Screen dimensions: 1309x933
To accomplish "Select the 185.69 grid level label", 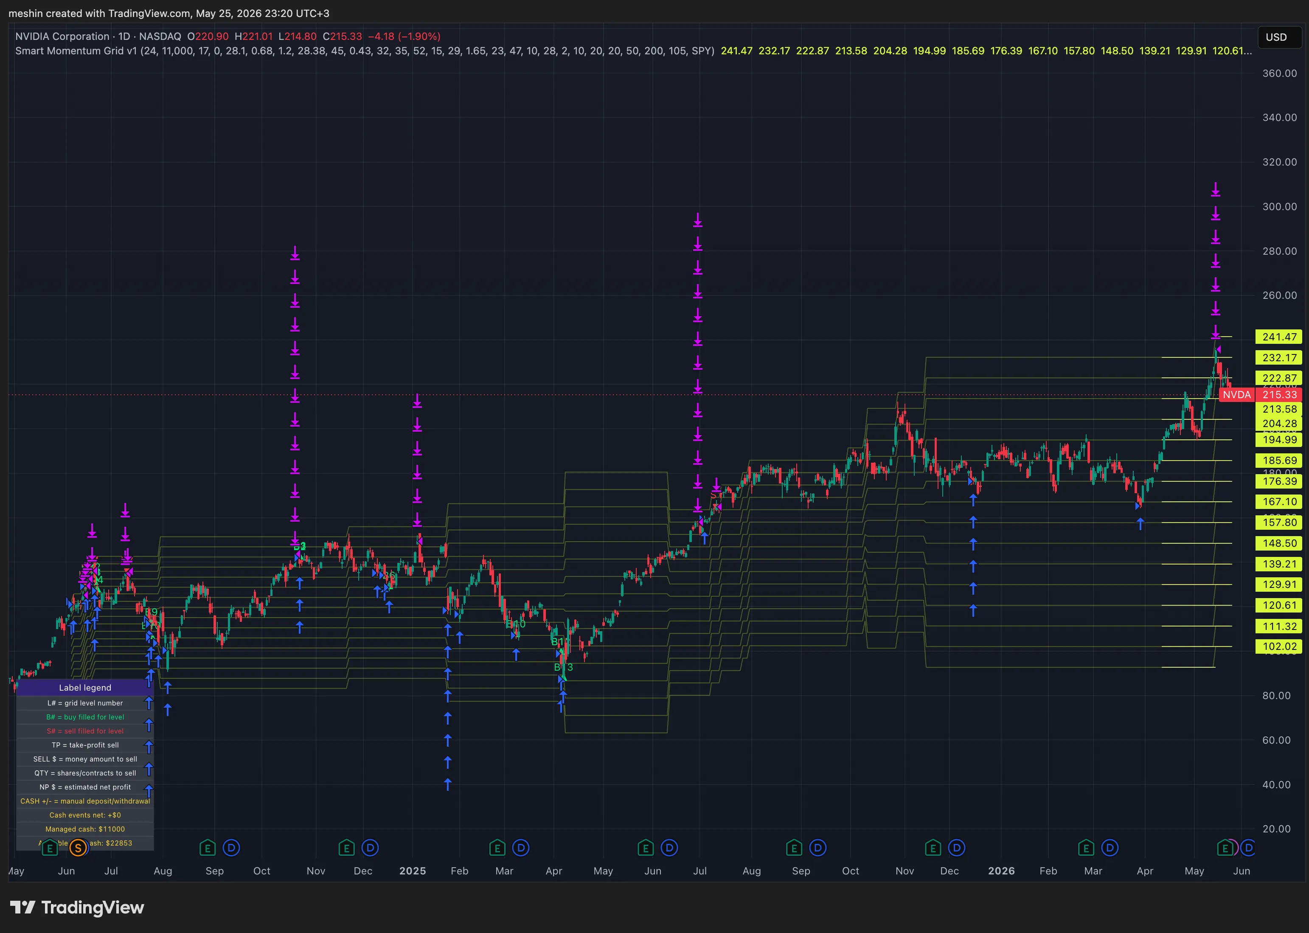I will (x=1279, y=460).
